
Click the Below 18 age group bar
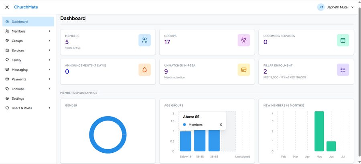(x=186, y=141)
